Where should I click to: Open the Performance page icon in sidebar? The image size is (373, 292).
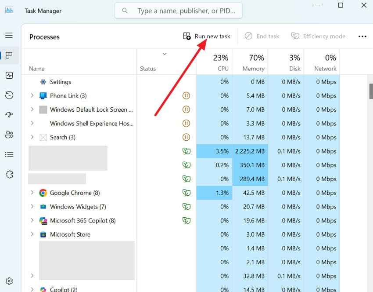coord(9,75)
